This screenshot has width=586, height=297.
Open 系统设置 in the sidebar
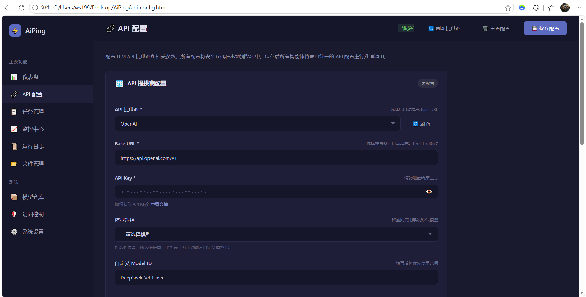(x=47, y=232)
